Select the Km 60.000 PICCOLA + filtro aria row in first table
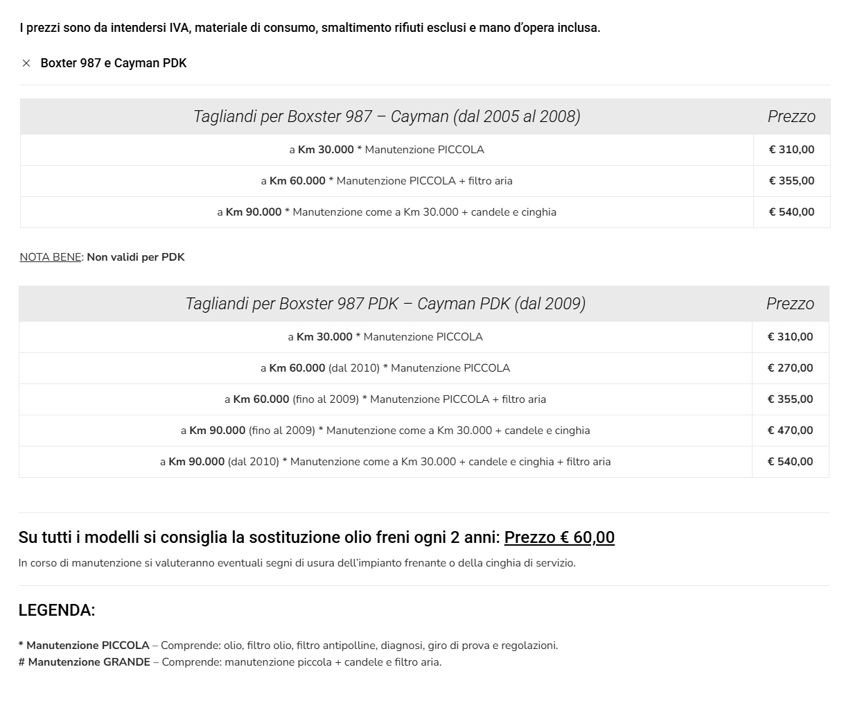The height and width of the screenshot is (701, 844). coord(387,181)
